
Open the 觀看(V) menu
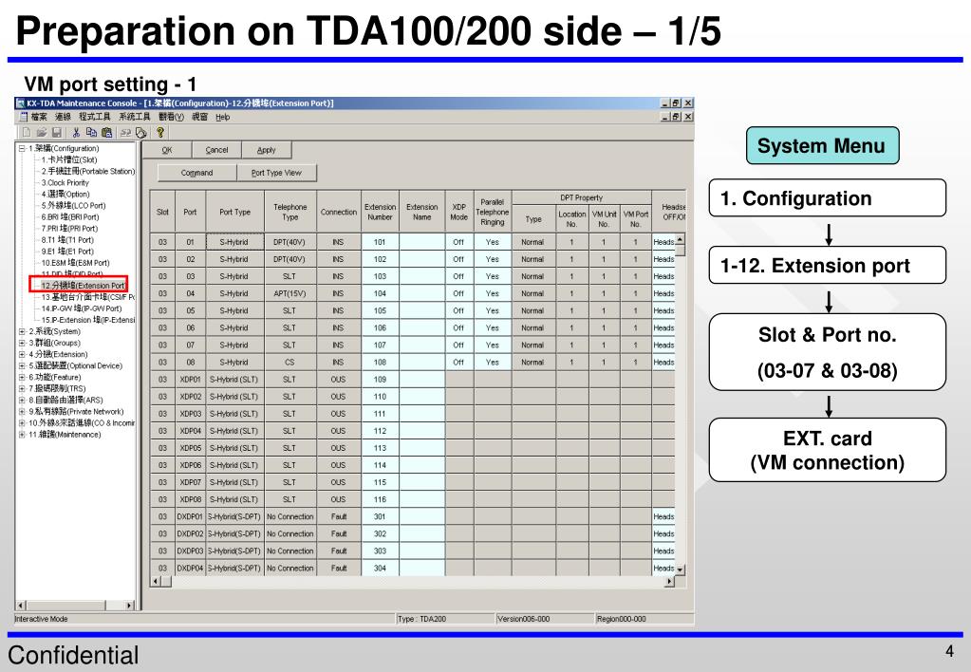[171, 117]
